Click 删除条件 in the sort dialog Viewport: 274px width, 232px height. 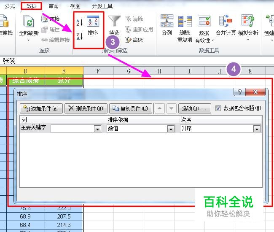tap(86, 108)
